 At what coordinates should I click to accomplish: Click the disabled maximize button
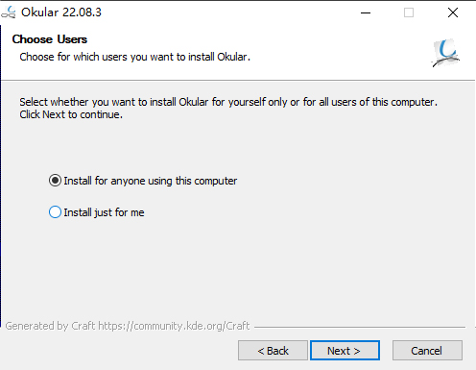tap(409, 12)
